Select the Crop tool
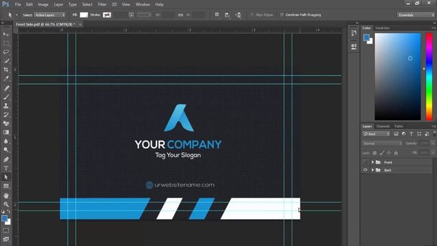Screen dimensions: 437x246 pyautogui.click(x=6, y=70)
